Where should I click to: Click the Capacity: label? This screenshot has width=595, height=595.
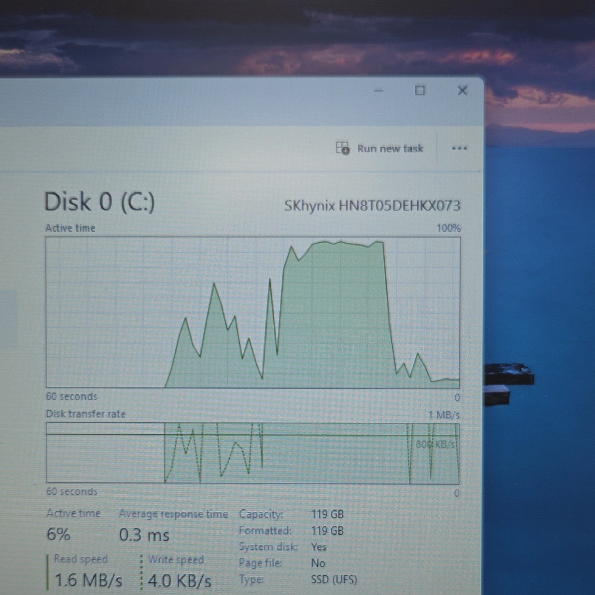pyautogui.click(x=261, y=514)
